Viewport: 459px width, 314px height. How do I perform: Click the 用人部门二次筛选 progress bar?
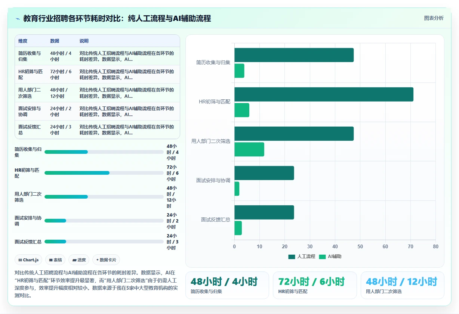point(104,197)
